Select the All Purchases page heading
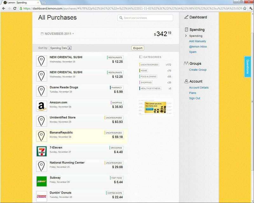 [57, 17]
